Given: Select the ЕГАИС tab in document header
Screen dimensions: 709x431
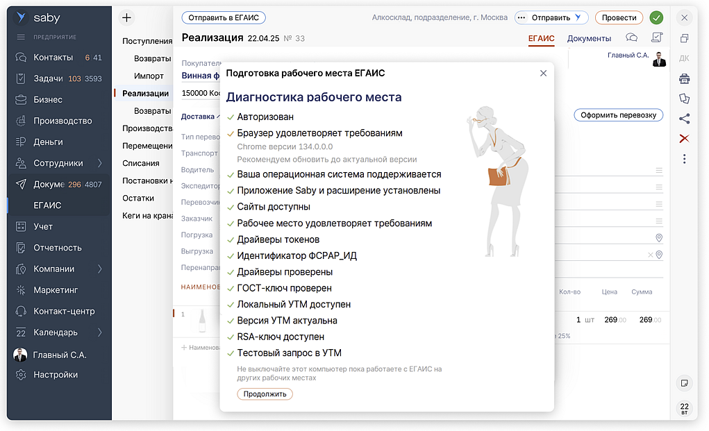Looking at the screenshot, I should (x=541, y=38).
